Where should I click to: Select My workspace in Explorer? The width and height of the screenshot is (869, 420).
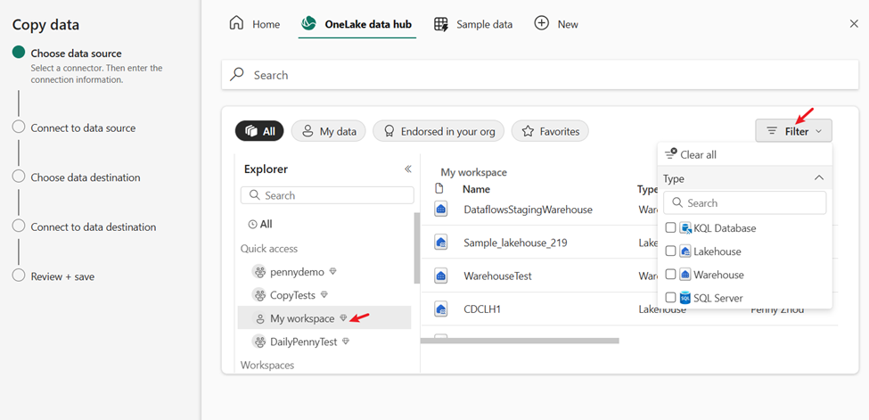coord(324,318)
